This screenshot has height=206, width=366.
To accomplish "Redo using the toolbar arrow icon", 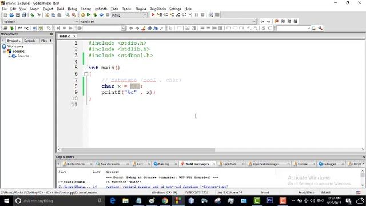I will pos(39,15).
